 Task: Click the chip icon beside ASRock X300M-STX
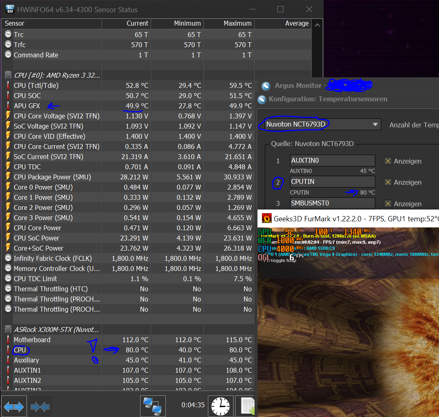click(8, 329)
